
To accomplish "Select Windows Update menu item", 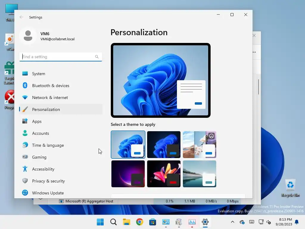I will tap(61, 193).
